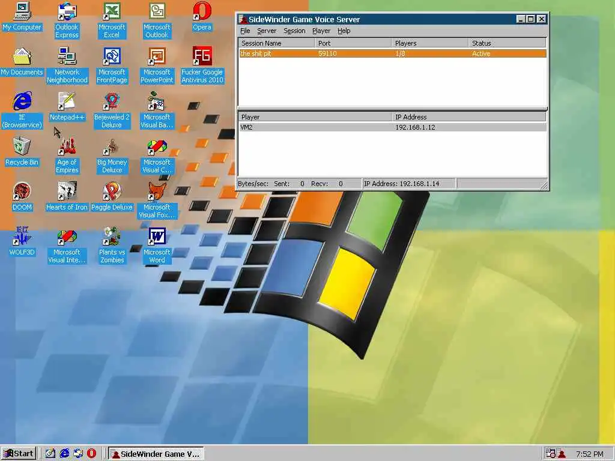Click Show Desktop quick launch icon
This screenshot has width=615, height=461.
pos(50,454)
